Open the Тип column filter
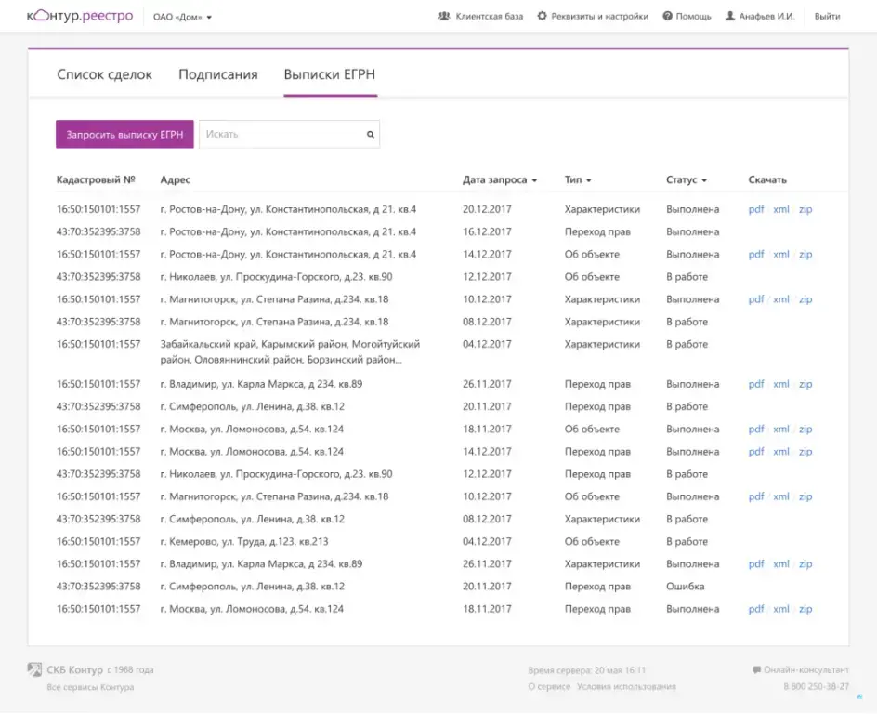Screen dimensions: 877x714 point(578,179)
